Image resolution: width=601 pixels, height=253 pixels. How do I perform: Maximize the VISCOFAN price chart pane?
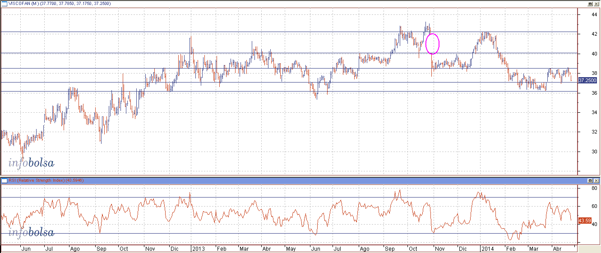tap(590, 4)
